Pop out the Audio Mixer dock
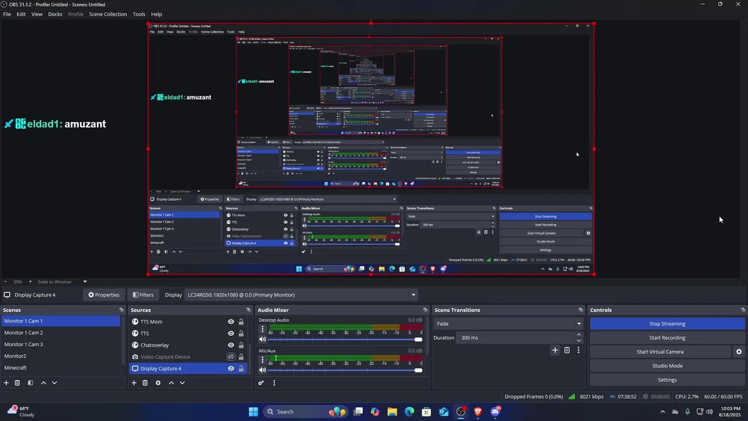This screenshot has height=421, width=748. [425, 310]
